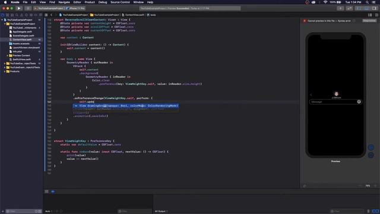Open the code review arrows button
The height and width of the screenshot is (214, 380).
349,8
